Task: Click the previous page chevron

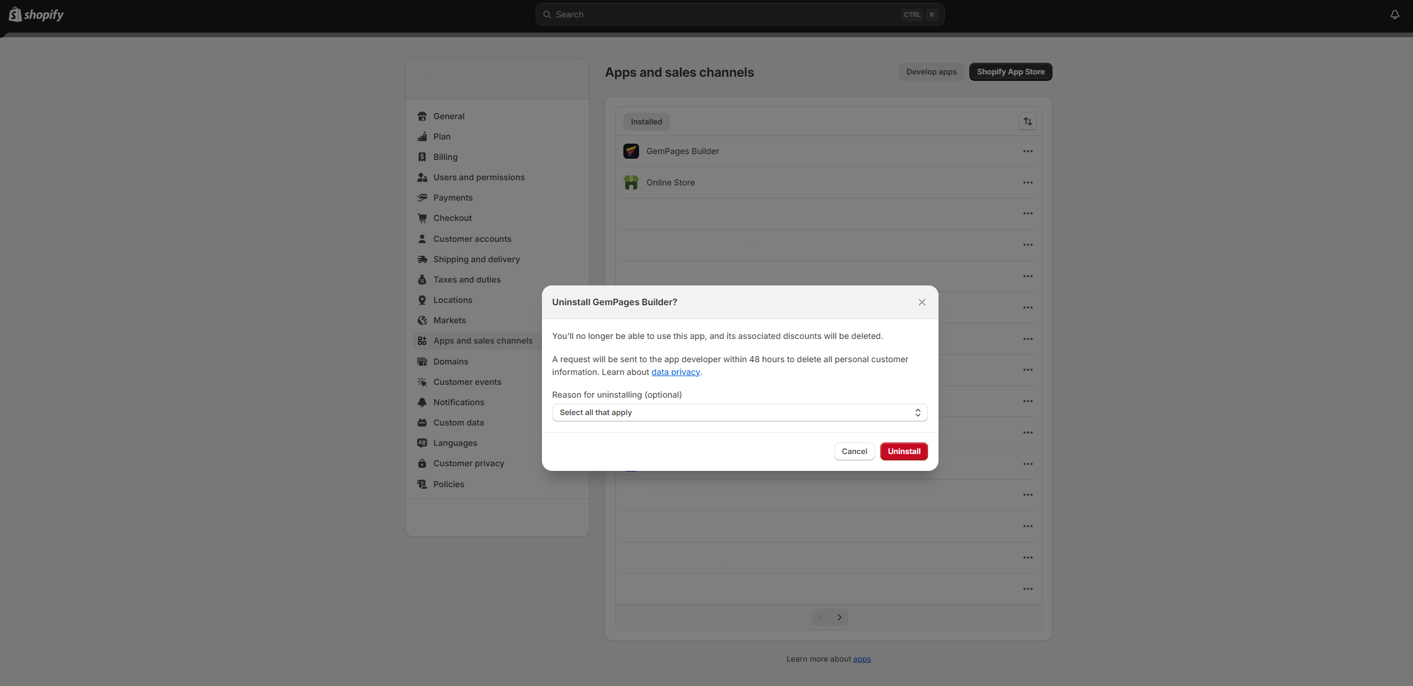Action: 820,617
